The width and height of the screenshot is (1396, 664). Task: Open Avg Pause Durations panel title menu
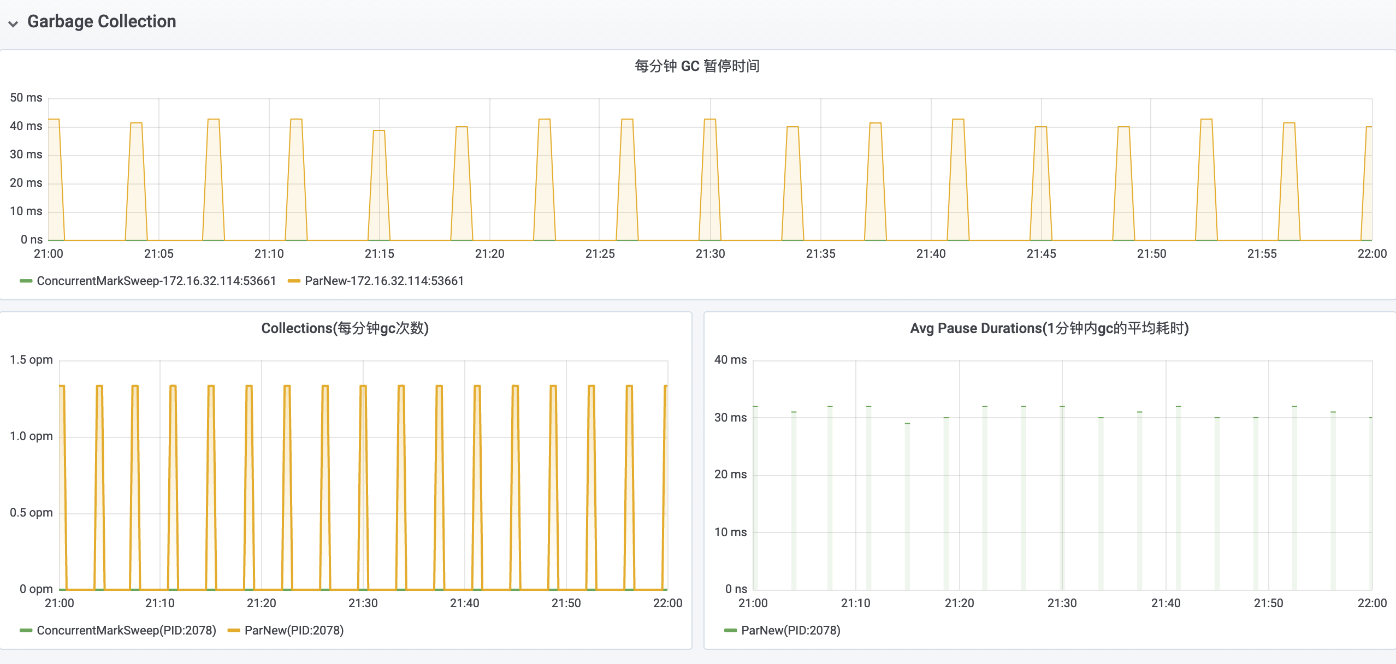[1049, 328]
